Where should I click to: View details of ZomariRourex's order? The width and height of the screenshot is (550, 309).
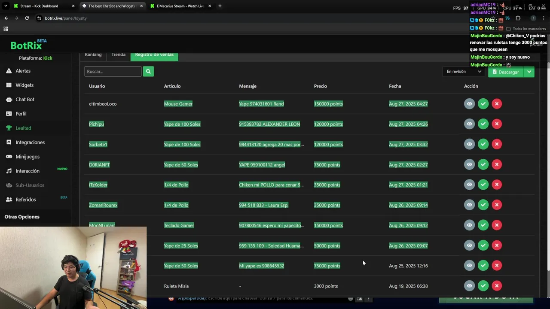[x=469, y=205]
